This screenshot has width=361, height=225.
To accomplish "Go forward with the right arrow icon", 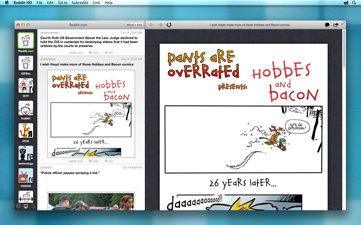I will pos(160,25).
